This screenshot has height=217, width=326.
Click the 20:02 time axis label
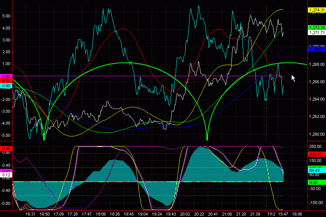185,214
